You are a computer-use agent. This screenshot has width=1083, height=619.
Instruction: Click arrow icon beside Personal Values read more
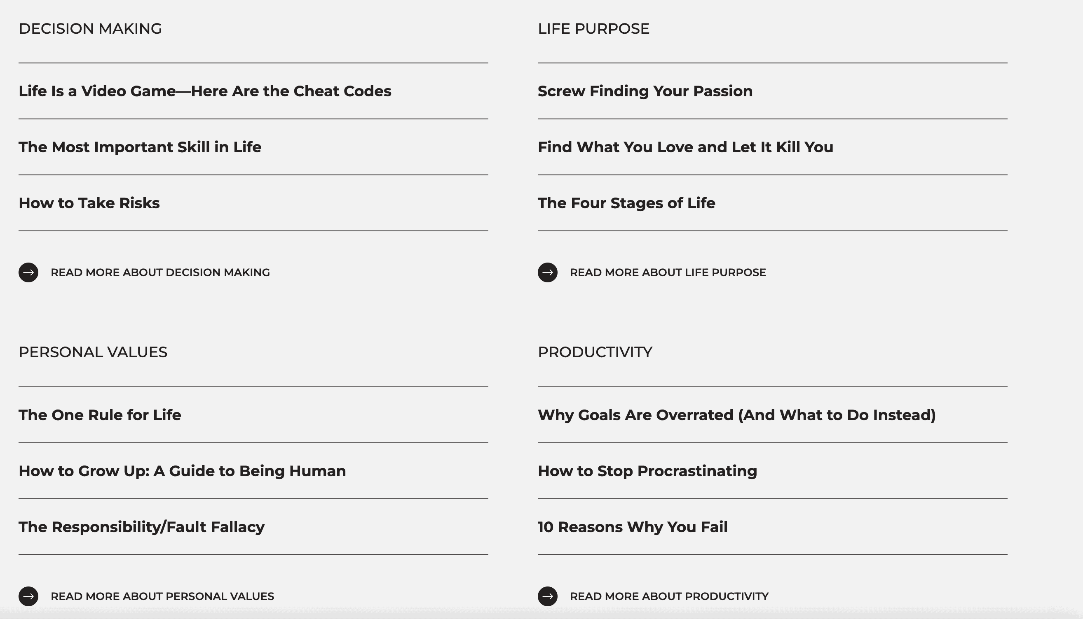click(x=28, y=596)
